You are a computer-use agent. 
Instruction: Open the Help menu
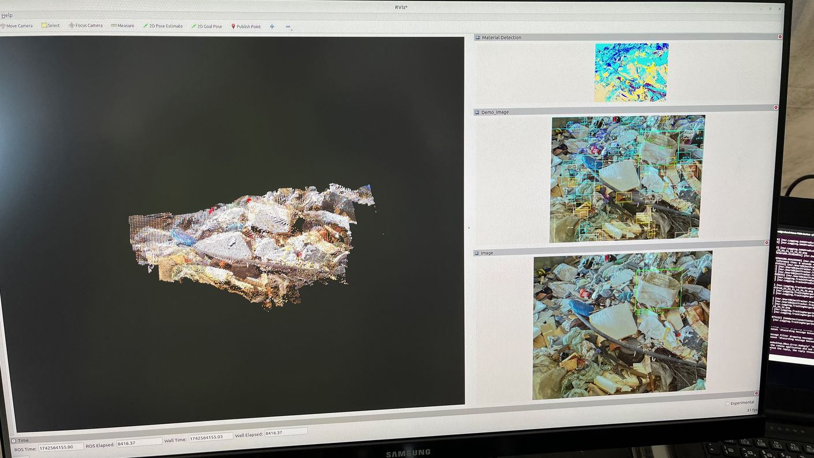[x=6, y=16]
